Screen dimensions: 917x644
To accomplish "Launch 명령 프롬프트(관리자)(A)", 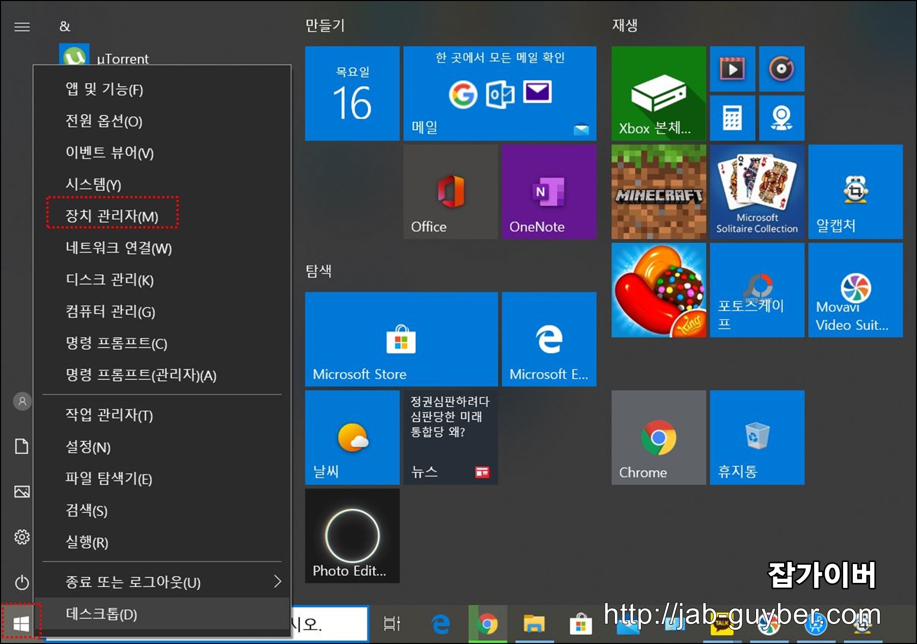I will [163, 375].
